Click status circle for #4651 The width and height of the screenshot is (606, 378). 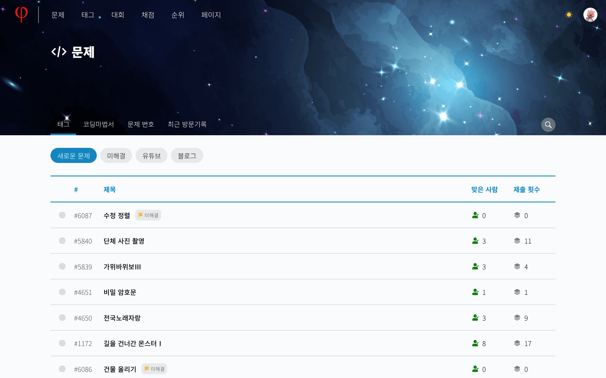coord(62,292)
